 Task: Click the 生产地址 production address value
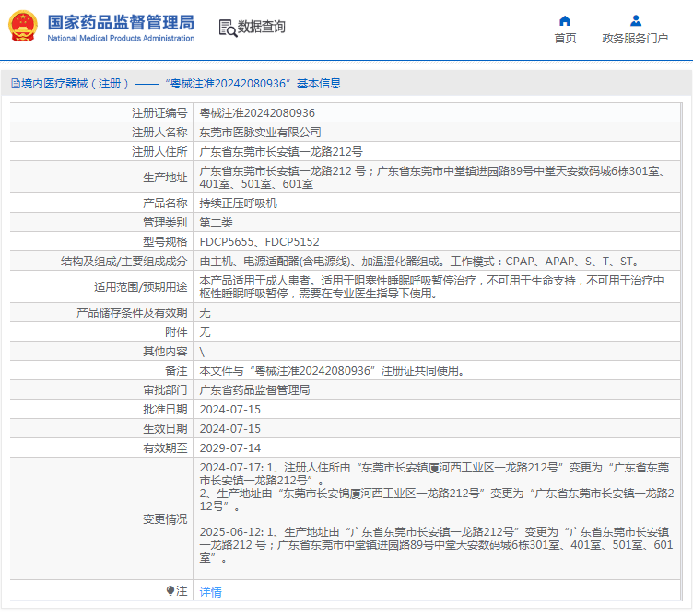coord(431,177)
